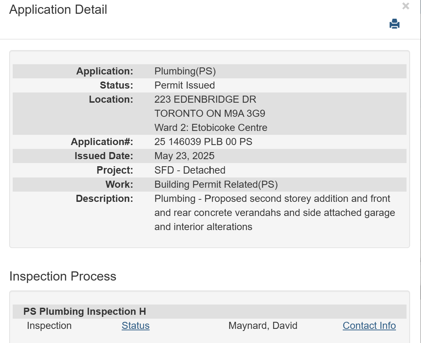Click the SFD - Detached project value
The height and width of the screenshot is (343, 421).
point(190,170)
